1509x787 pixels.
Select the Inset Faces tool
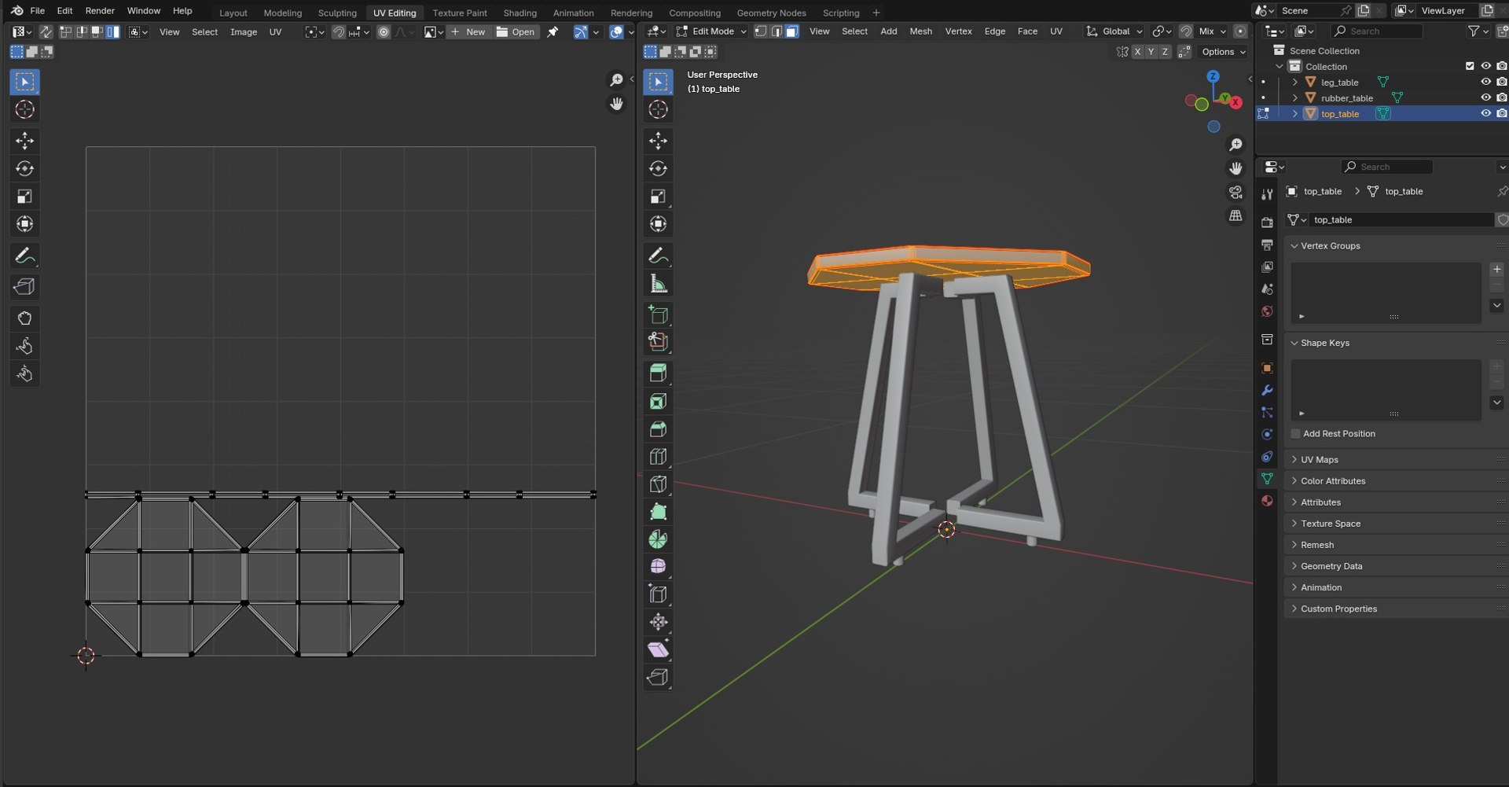pyautogui.click(x=658, y=402)
